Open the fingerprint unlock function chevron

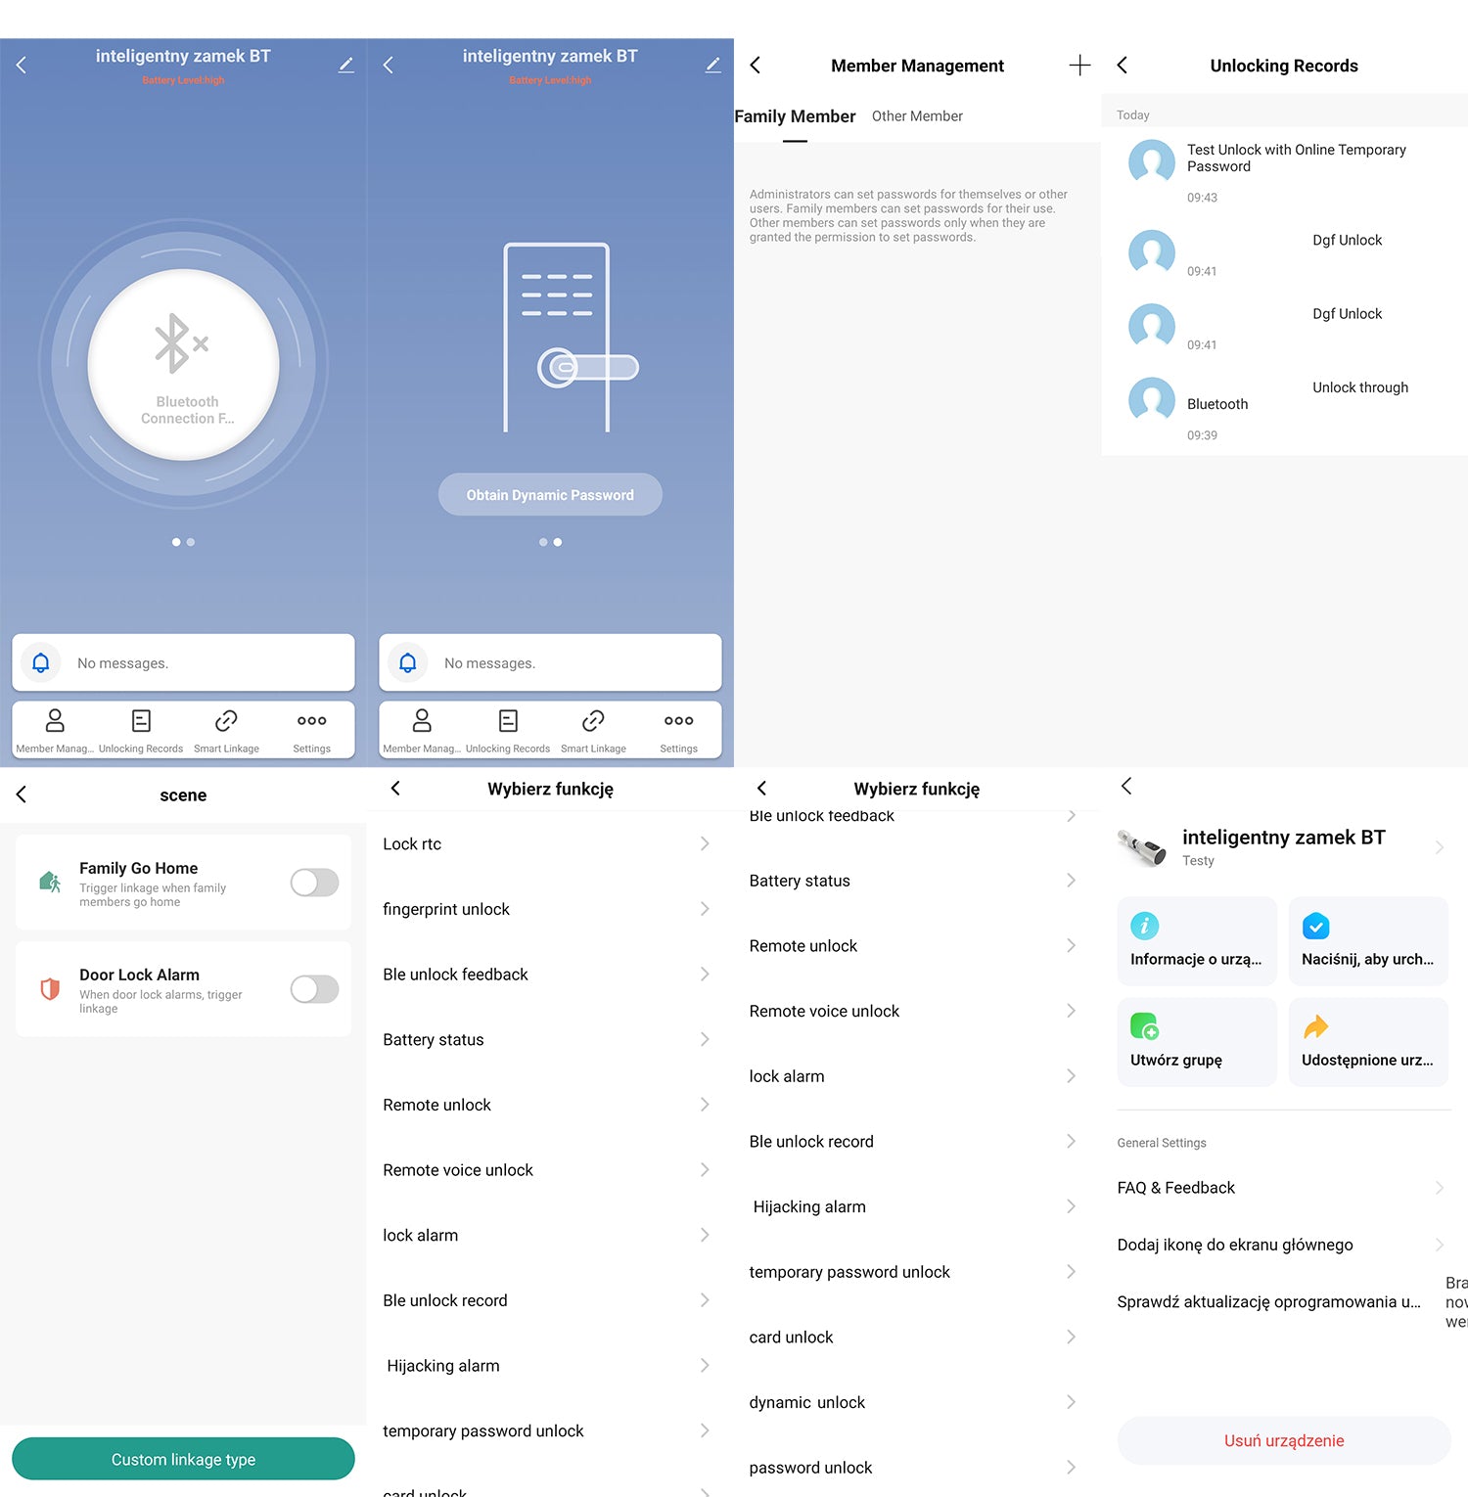point(704,909)
